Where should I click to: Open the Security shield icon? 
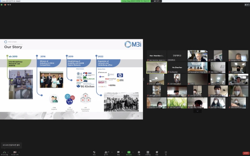click(94, 152)
